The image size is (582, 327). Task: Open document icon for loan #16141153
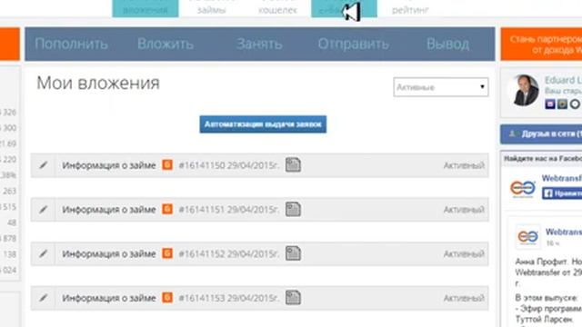(x=293, y=297)
